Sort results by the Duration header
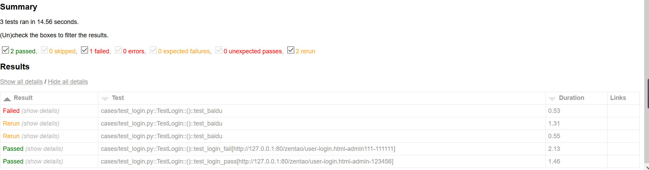 571,98
